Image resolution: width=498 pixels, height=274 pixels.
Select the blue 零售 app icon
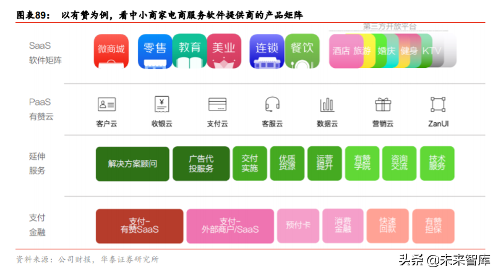155,51
